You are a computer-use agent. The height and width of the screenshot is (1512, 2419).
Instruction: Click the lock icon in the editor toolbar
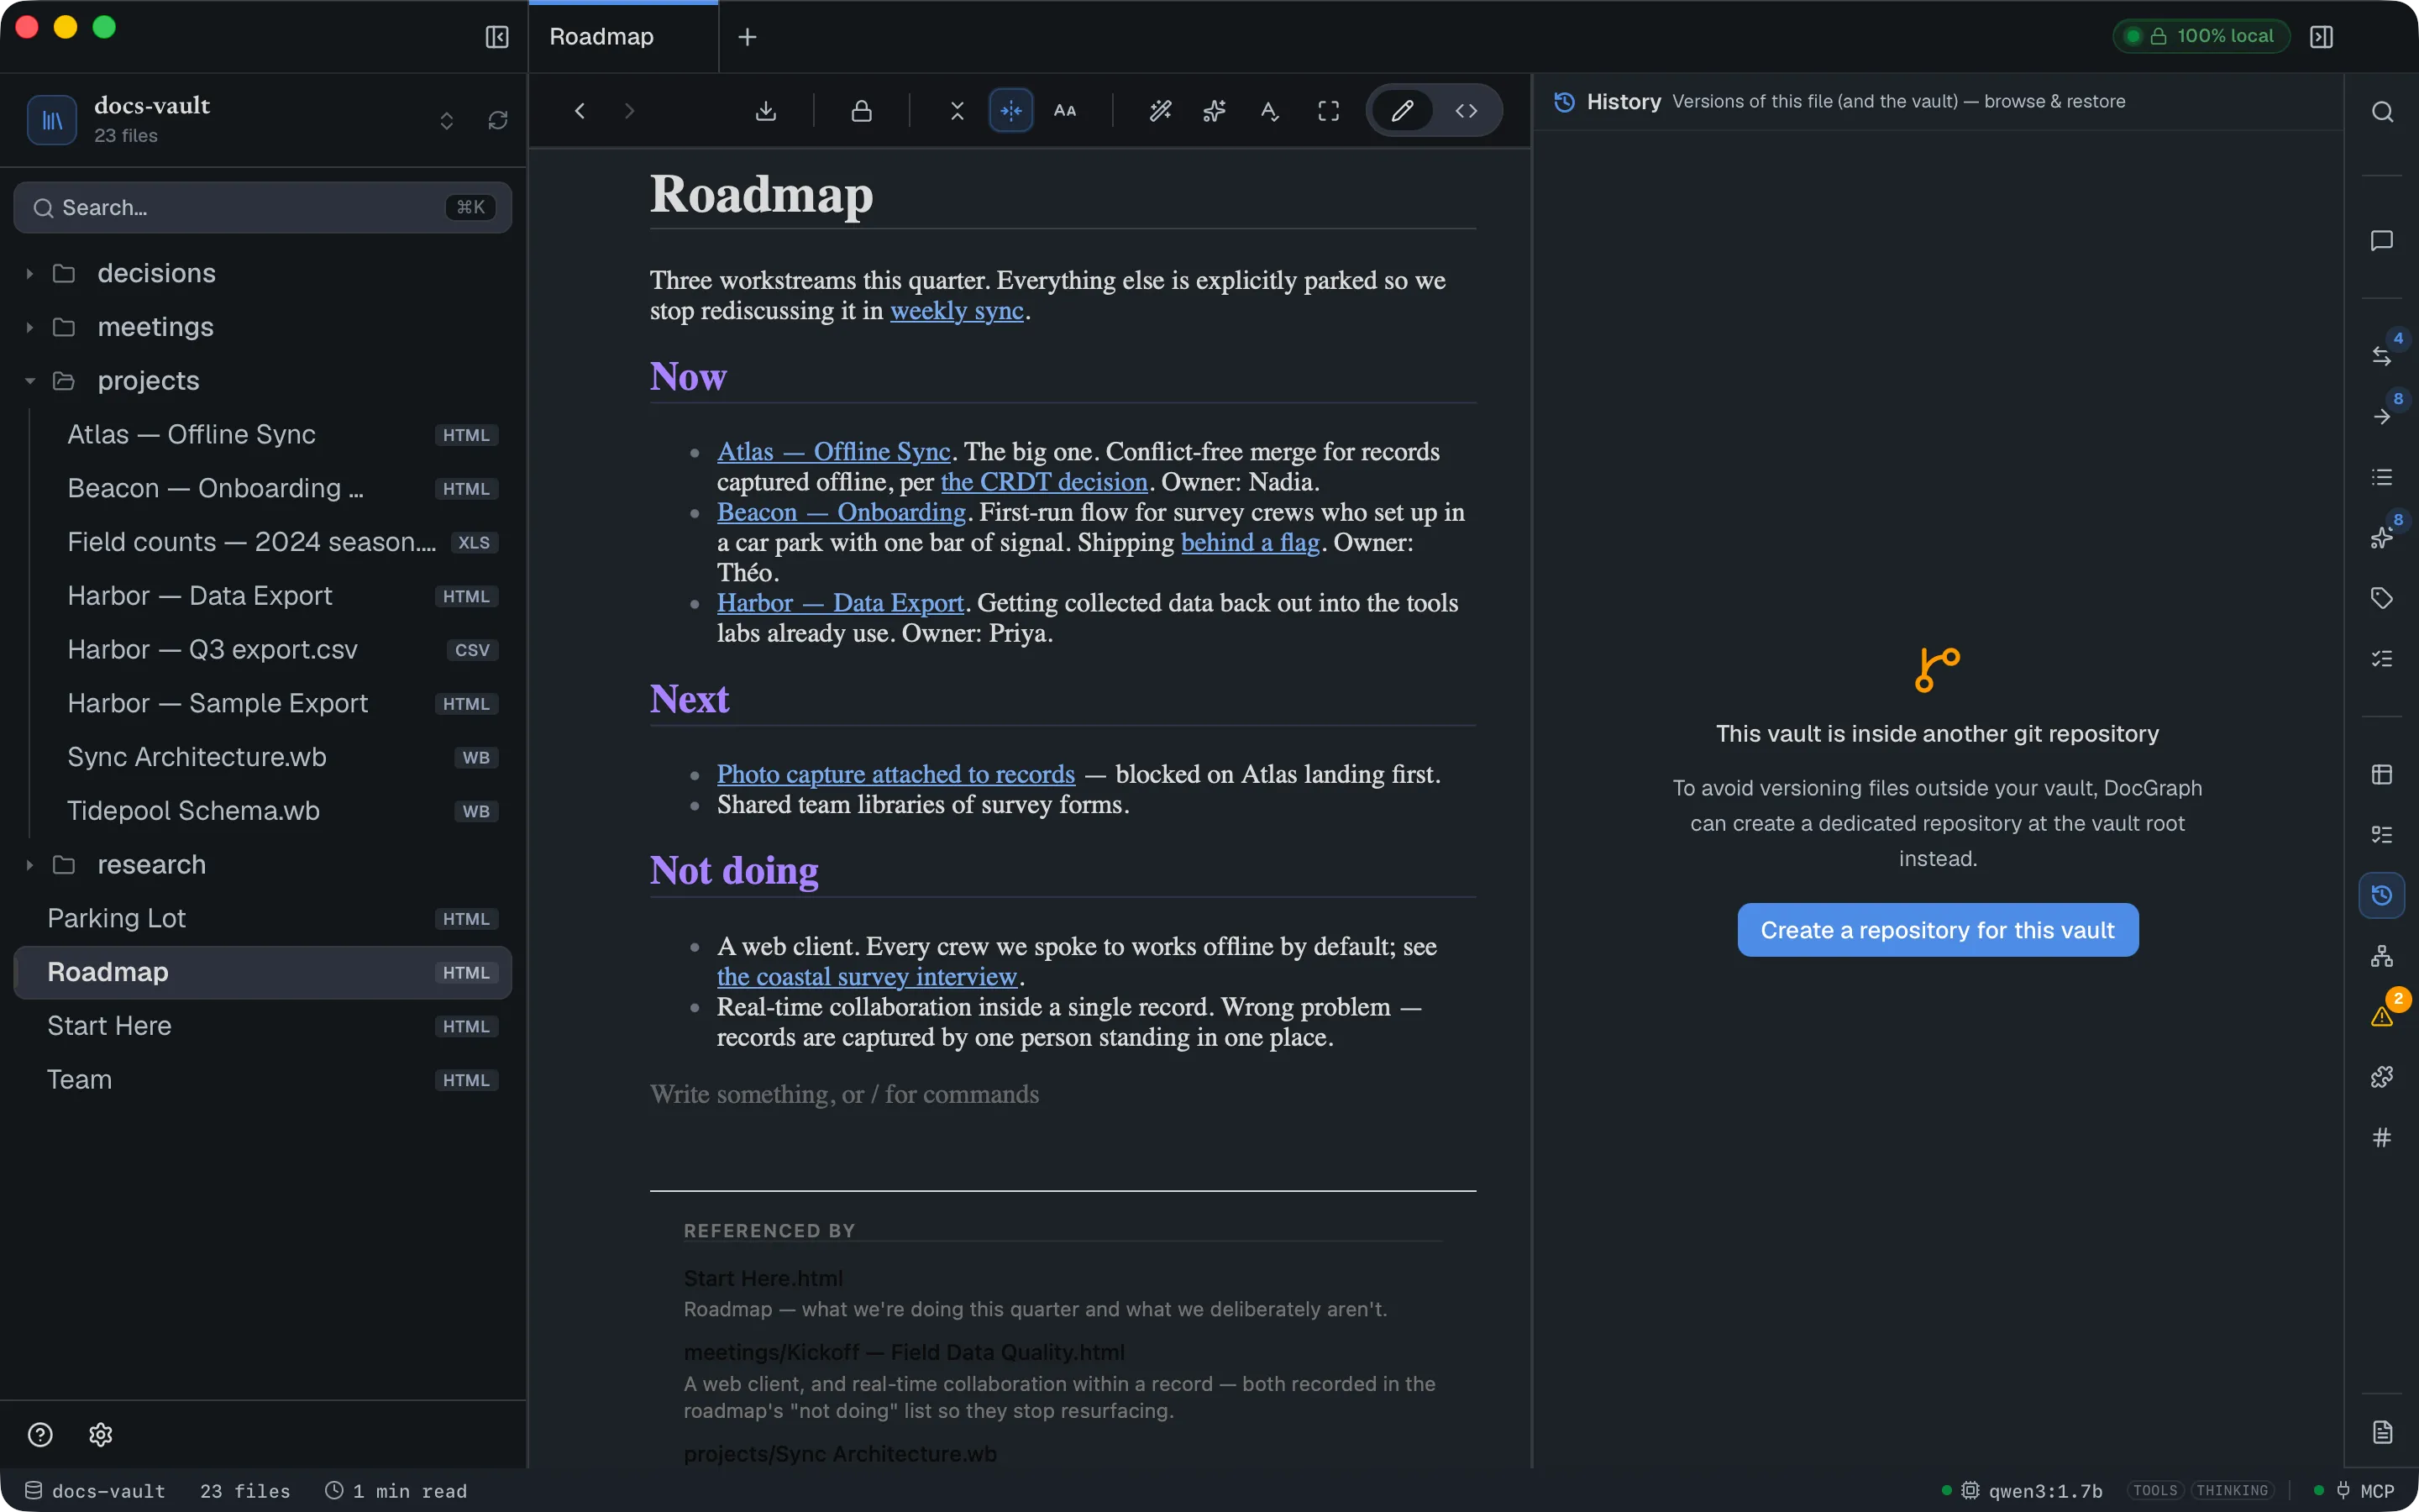click(862, 111)
